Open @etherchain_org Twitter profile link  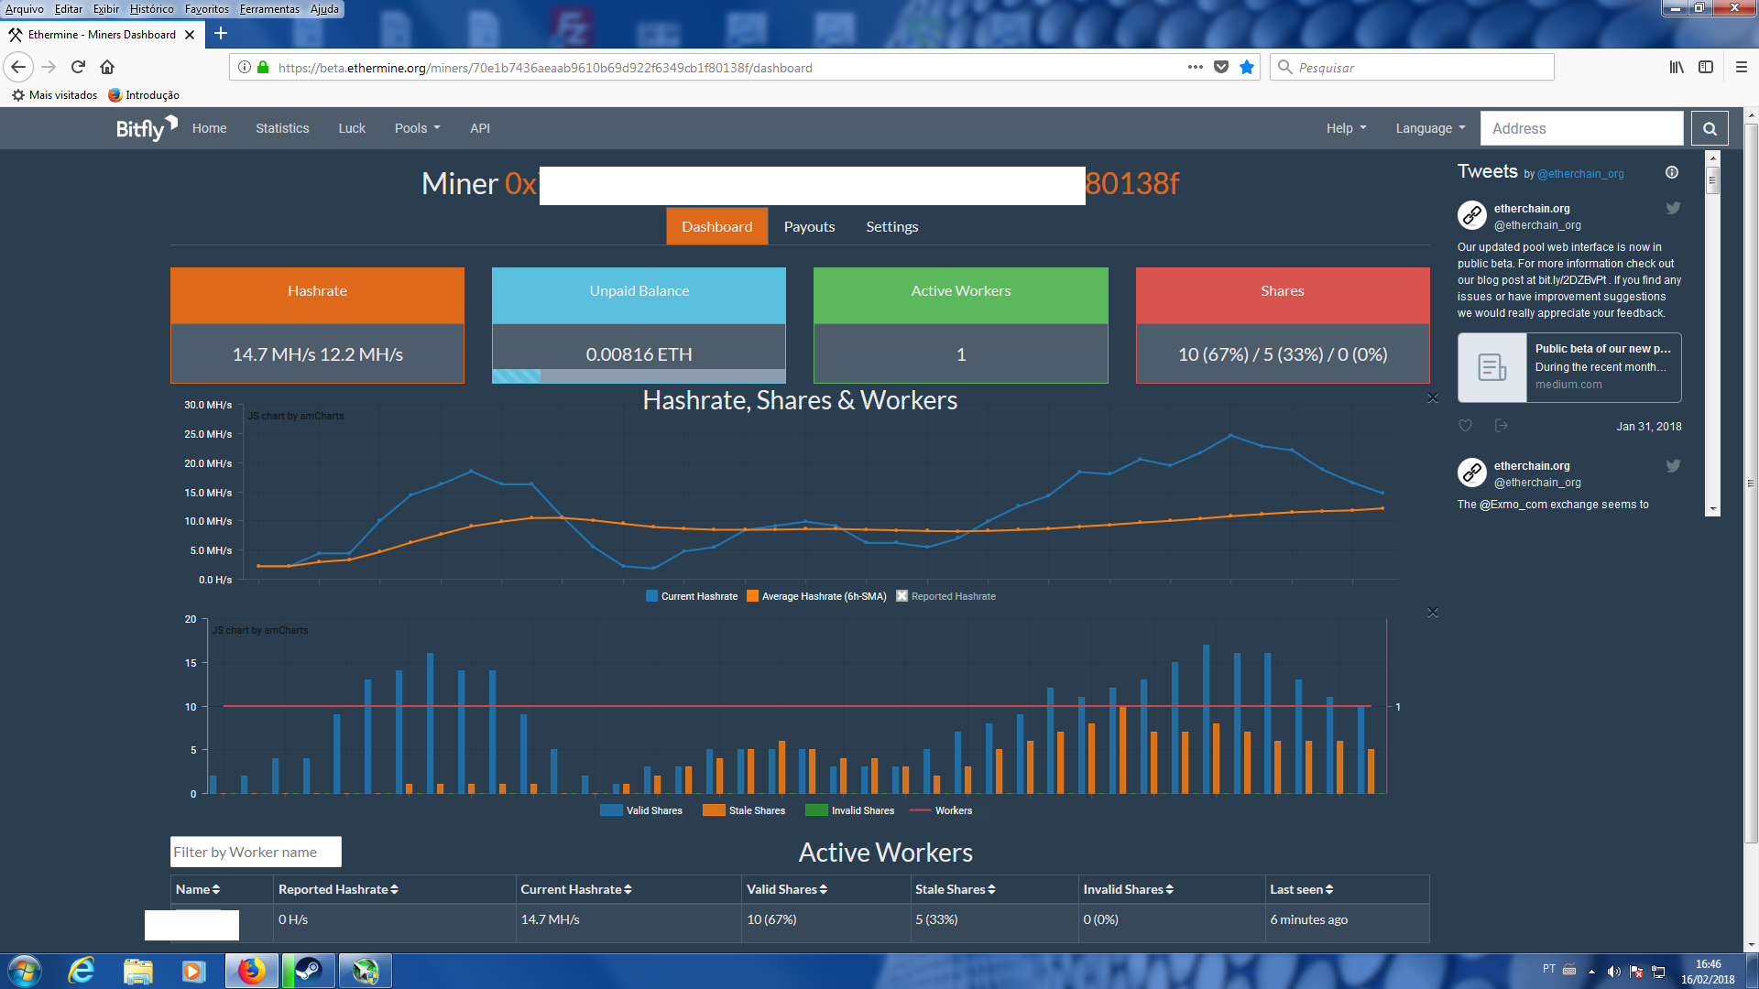[1580, 174]
